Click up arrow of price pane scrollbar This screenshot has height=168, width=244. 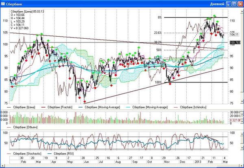tap(242, 11)
